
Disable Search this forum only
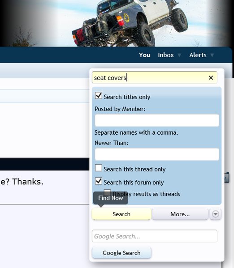tap(99, 181)
